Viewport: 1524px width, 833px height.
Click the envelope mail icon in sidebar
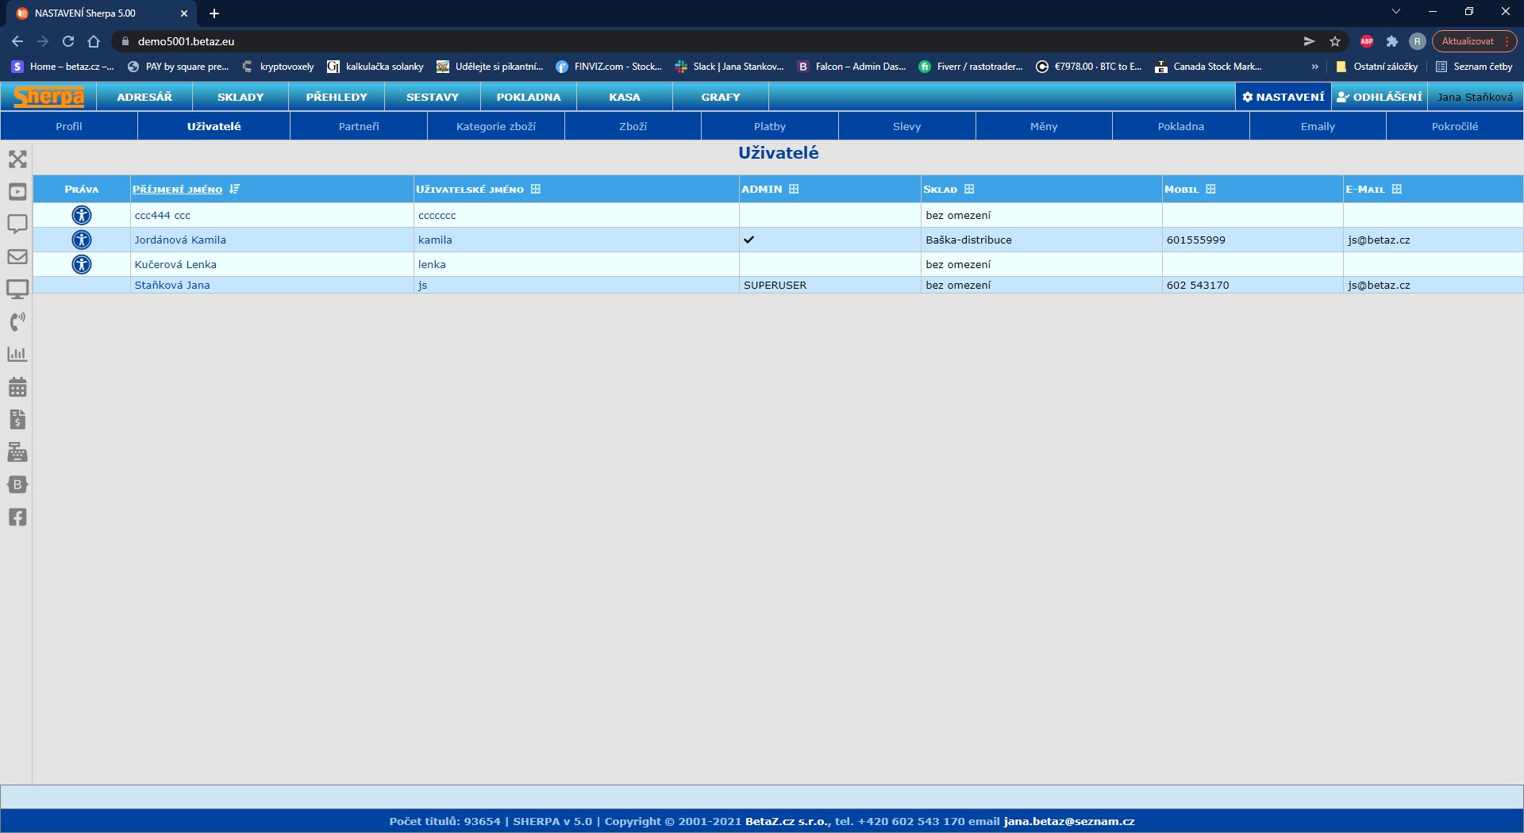point(17,257)
